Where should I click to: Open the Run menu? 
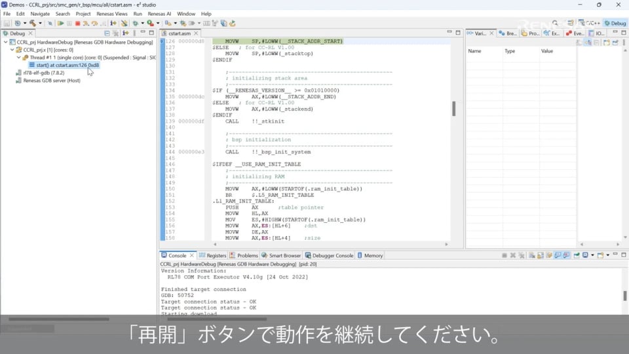tap(138, 14)
